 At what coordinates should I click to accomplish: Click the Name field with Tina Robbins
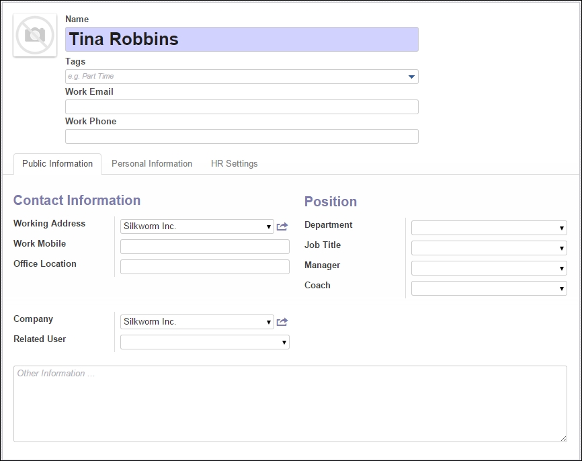pos(242,39)
